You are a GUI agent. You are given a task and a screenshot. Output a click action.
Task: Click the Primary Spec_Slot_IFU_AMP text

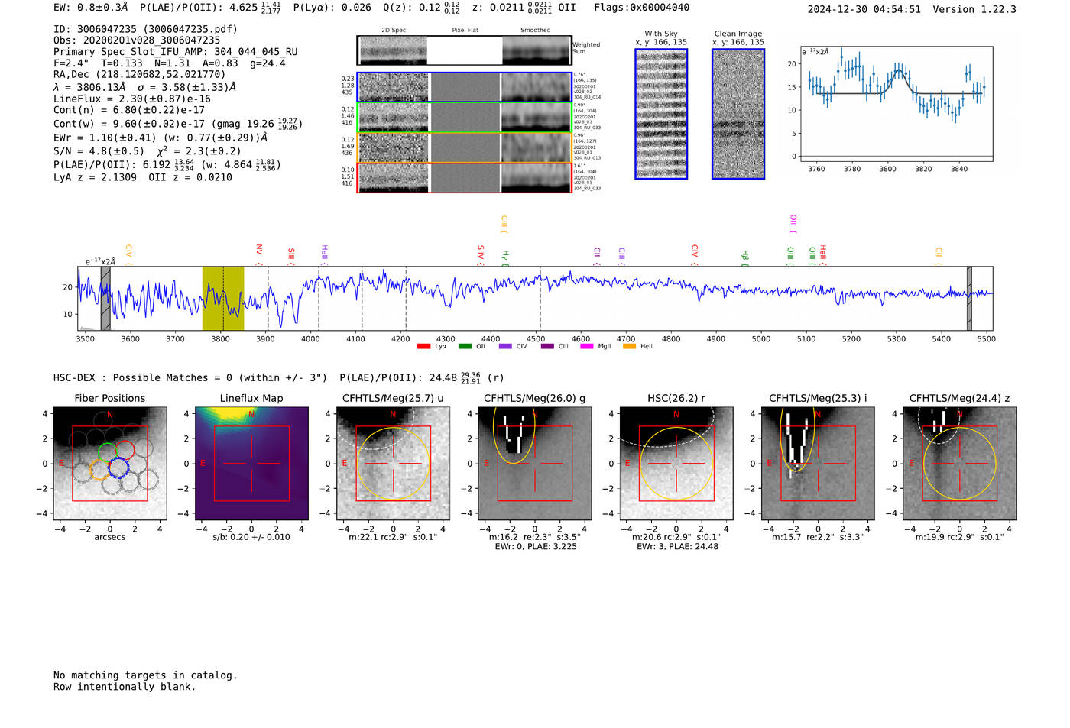(176, 52)
